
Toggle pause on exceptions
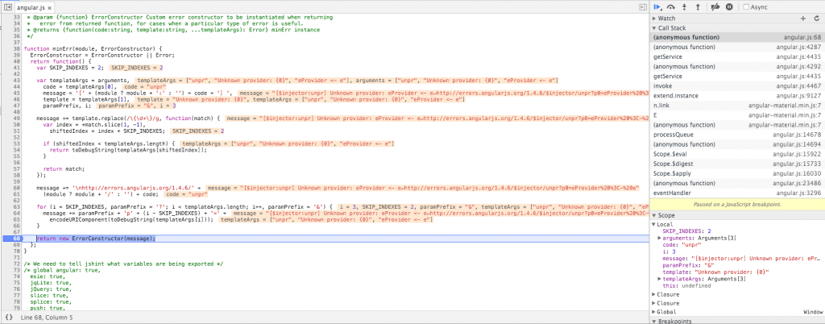coord(729,6)
